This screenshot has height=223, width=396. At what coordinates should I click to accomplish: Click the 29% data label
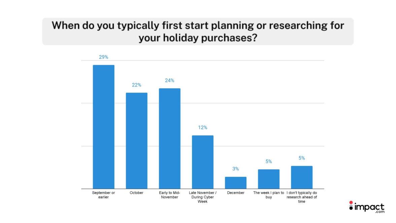pos(103,57)
